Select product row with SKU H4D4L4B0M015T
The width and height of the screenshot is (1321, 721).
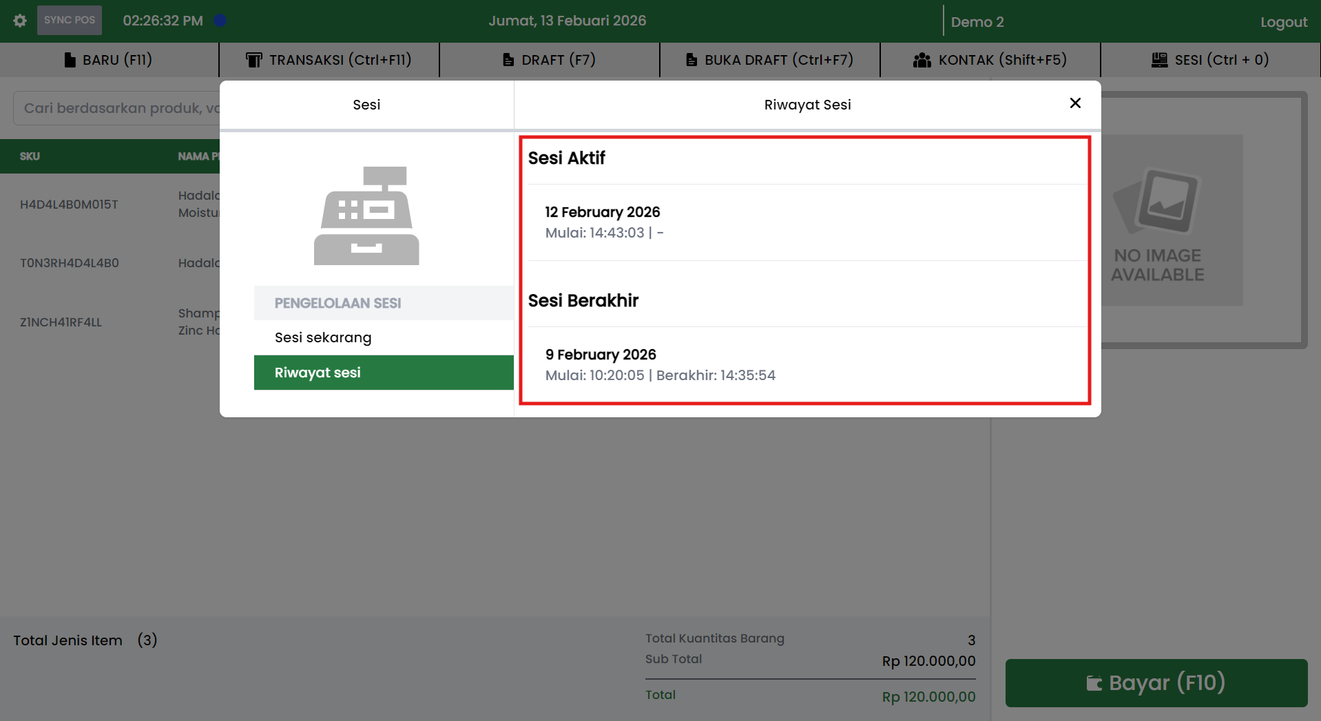point(69,205)
